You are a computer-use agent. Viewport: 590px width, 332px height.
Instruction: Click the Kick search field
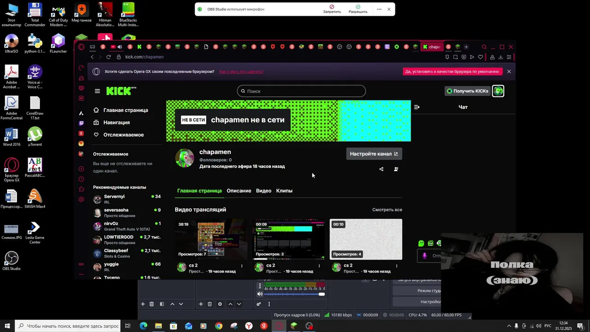click(301, 91)
